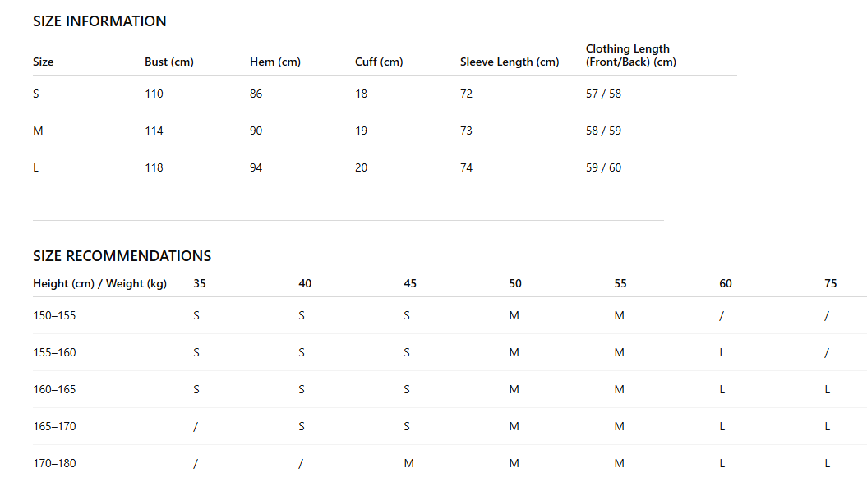The height and width of the screenshot is (500, 867).
Task: Click the Cuff (cm) column header
Action: 379,62
